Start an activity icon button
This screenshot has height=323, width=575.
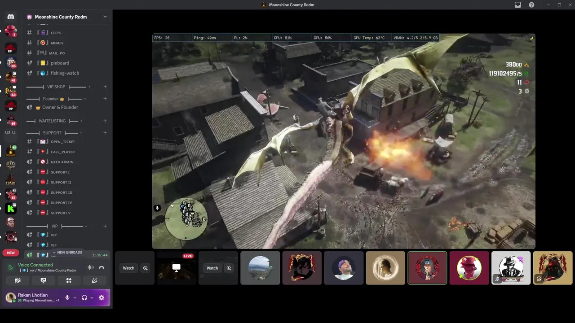tap(69, 280)
